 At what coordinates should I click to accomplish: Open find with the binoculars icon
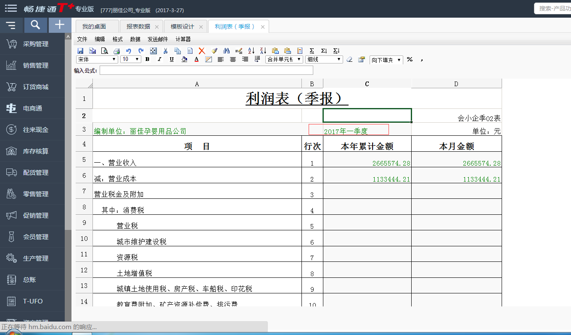coord(227,51)
